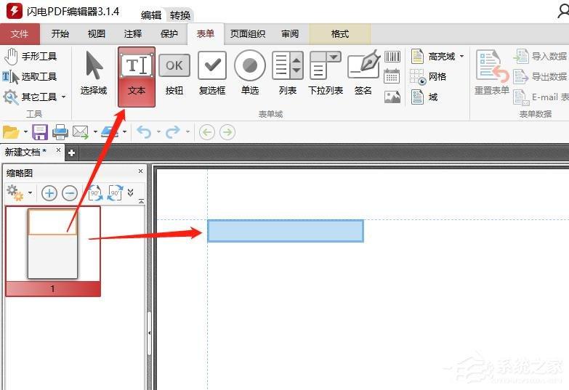The image size is (569, 390).
Task: Choose the 签名 signature field tool
Action: [x=363, y=75]
